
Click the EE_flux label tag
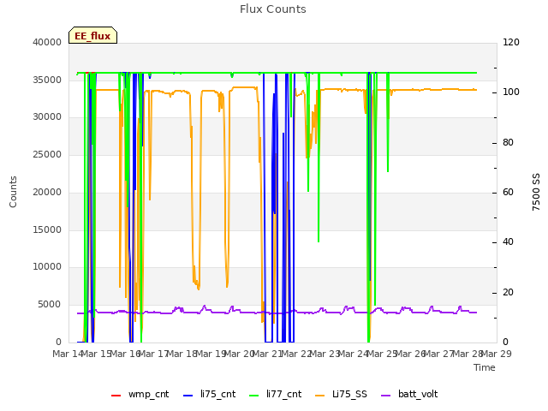[x=92, y=35]
